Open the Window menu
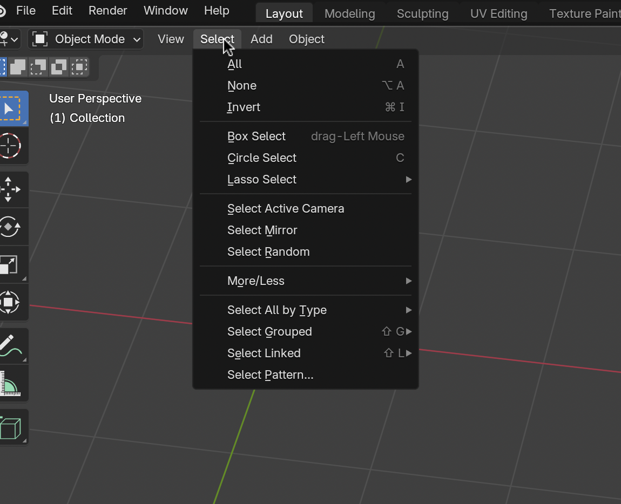The height and width of the screenshot is (504, 621). 166,11
